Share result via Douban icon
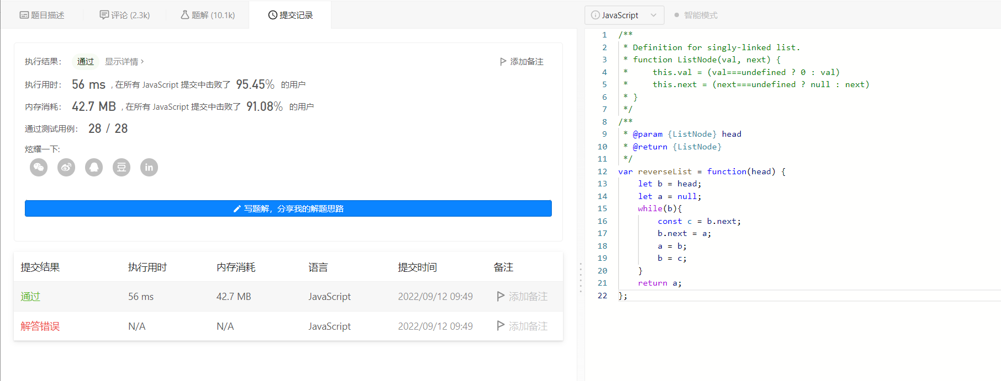The image size is (1001, 381). 122,167
